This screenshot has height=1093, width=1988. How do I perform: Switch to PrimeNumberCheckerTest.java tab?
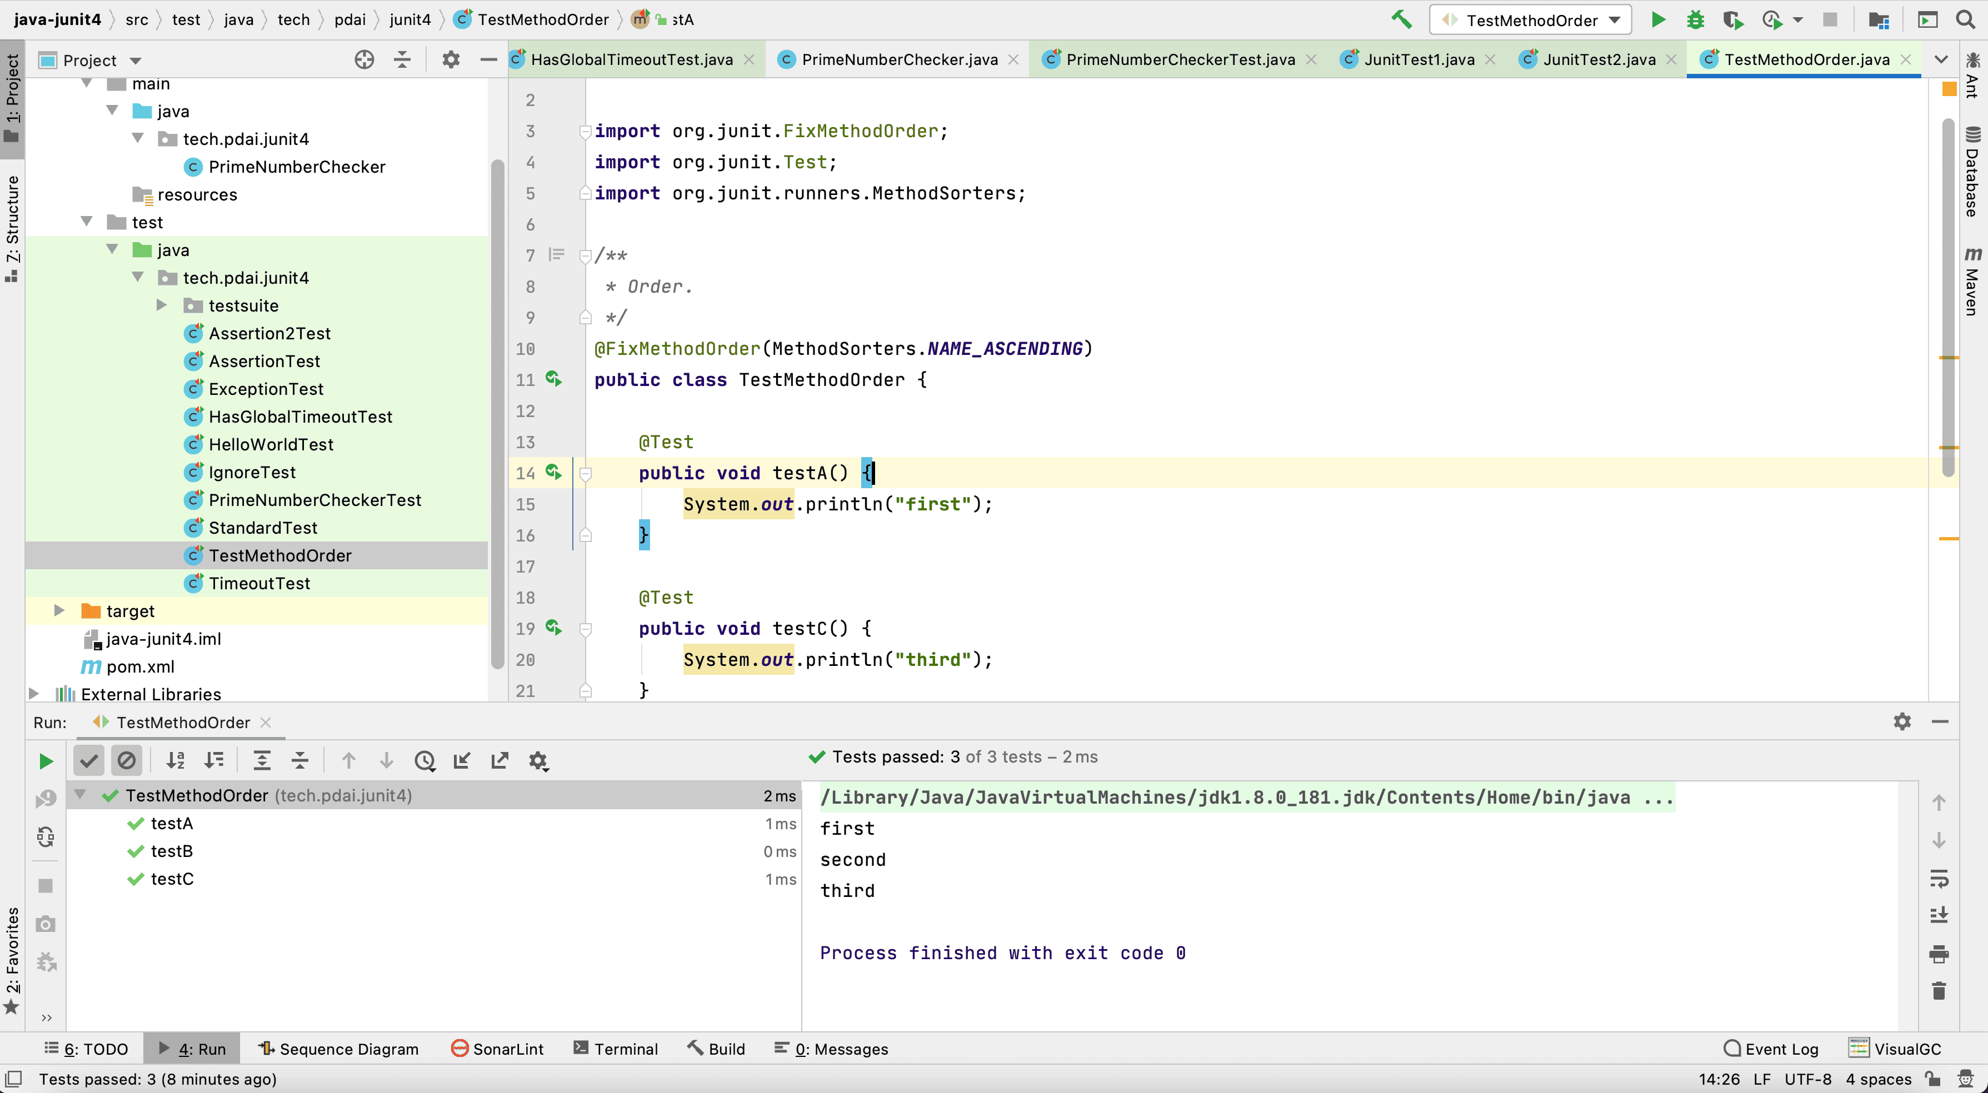click(x=1179, y=59)
